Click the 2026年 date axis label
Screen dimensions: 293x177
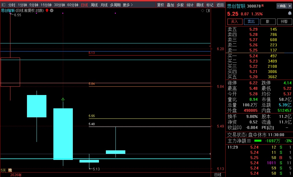(16, 175)
